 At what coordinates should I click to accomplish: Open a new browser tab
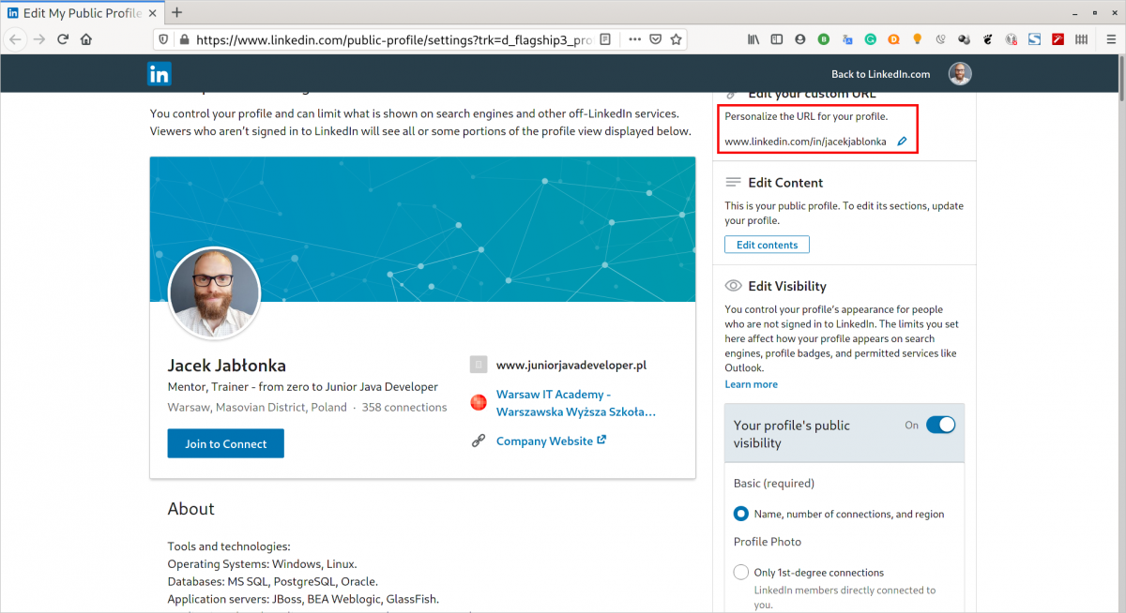coord(178,13)
